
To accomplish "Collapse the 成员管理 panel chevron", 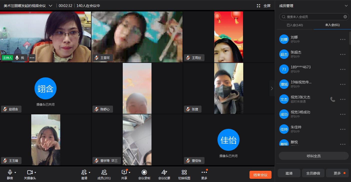I will click(346, 6).
